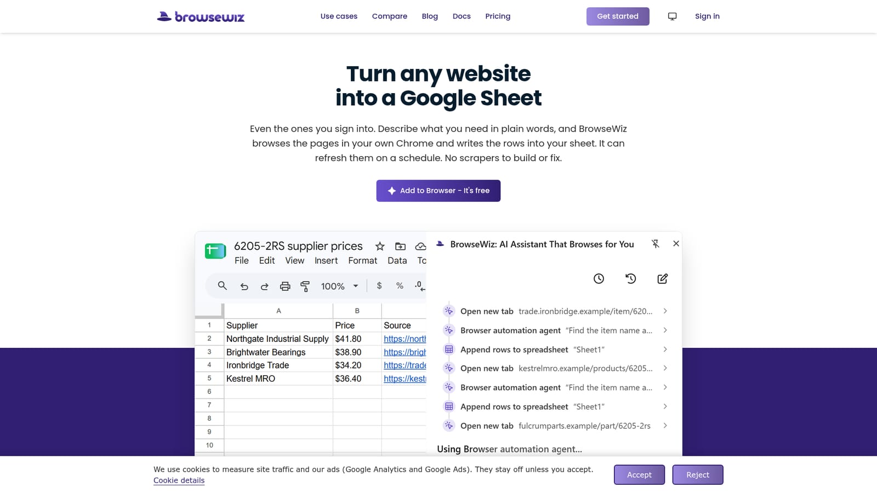
Task: Open the https://north source link
Action: click(x=405, y=339)
